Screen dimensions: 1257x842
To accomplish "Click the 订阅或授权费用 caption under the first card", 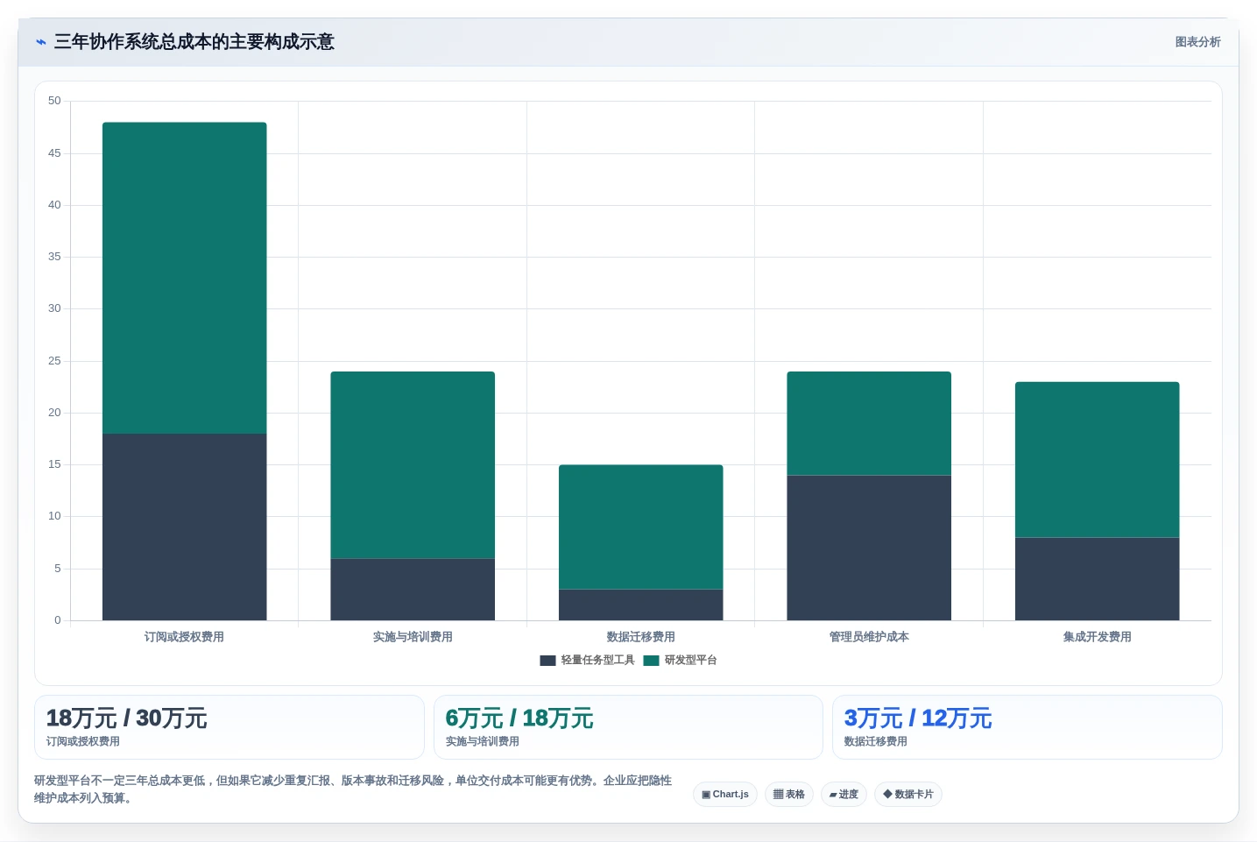I will 83,741.
